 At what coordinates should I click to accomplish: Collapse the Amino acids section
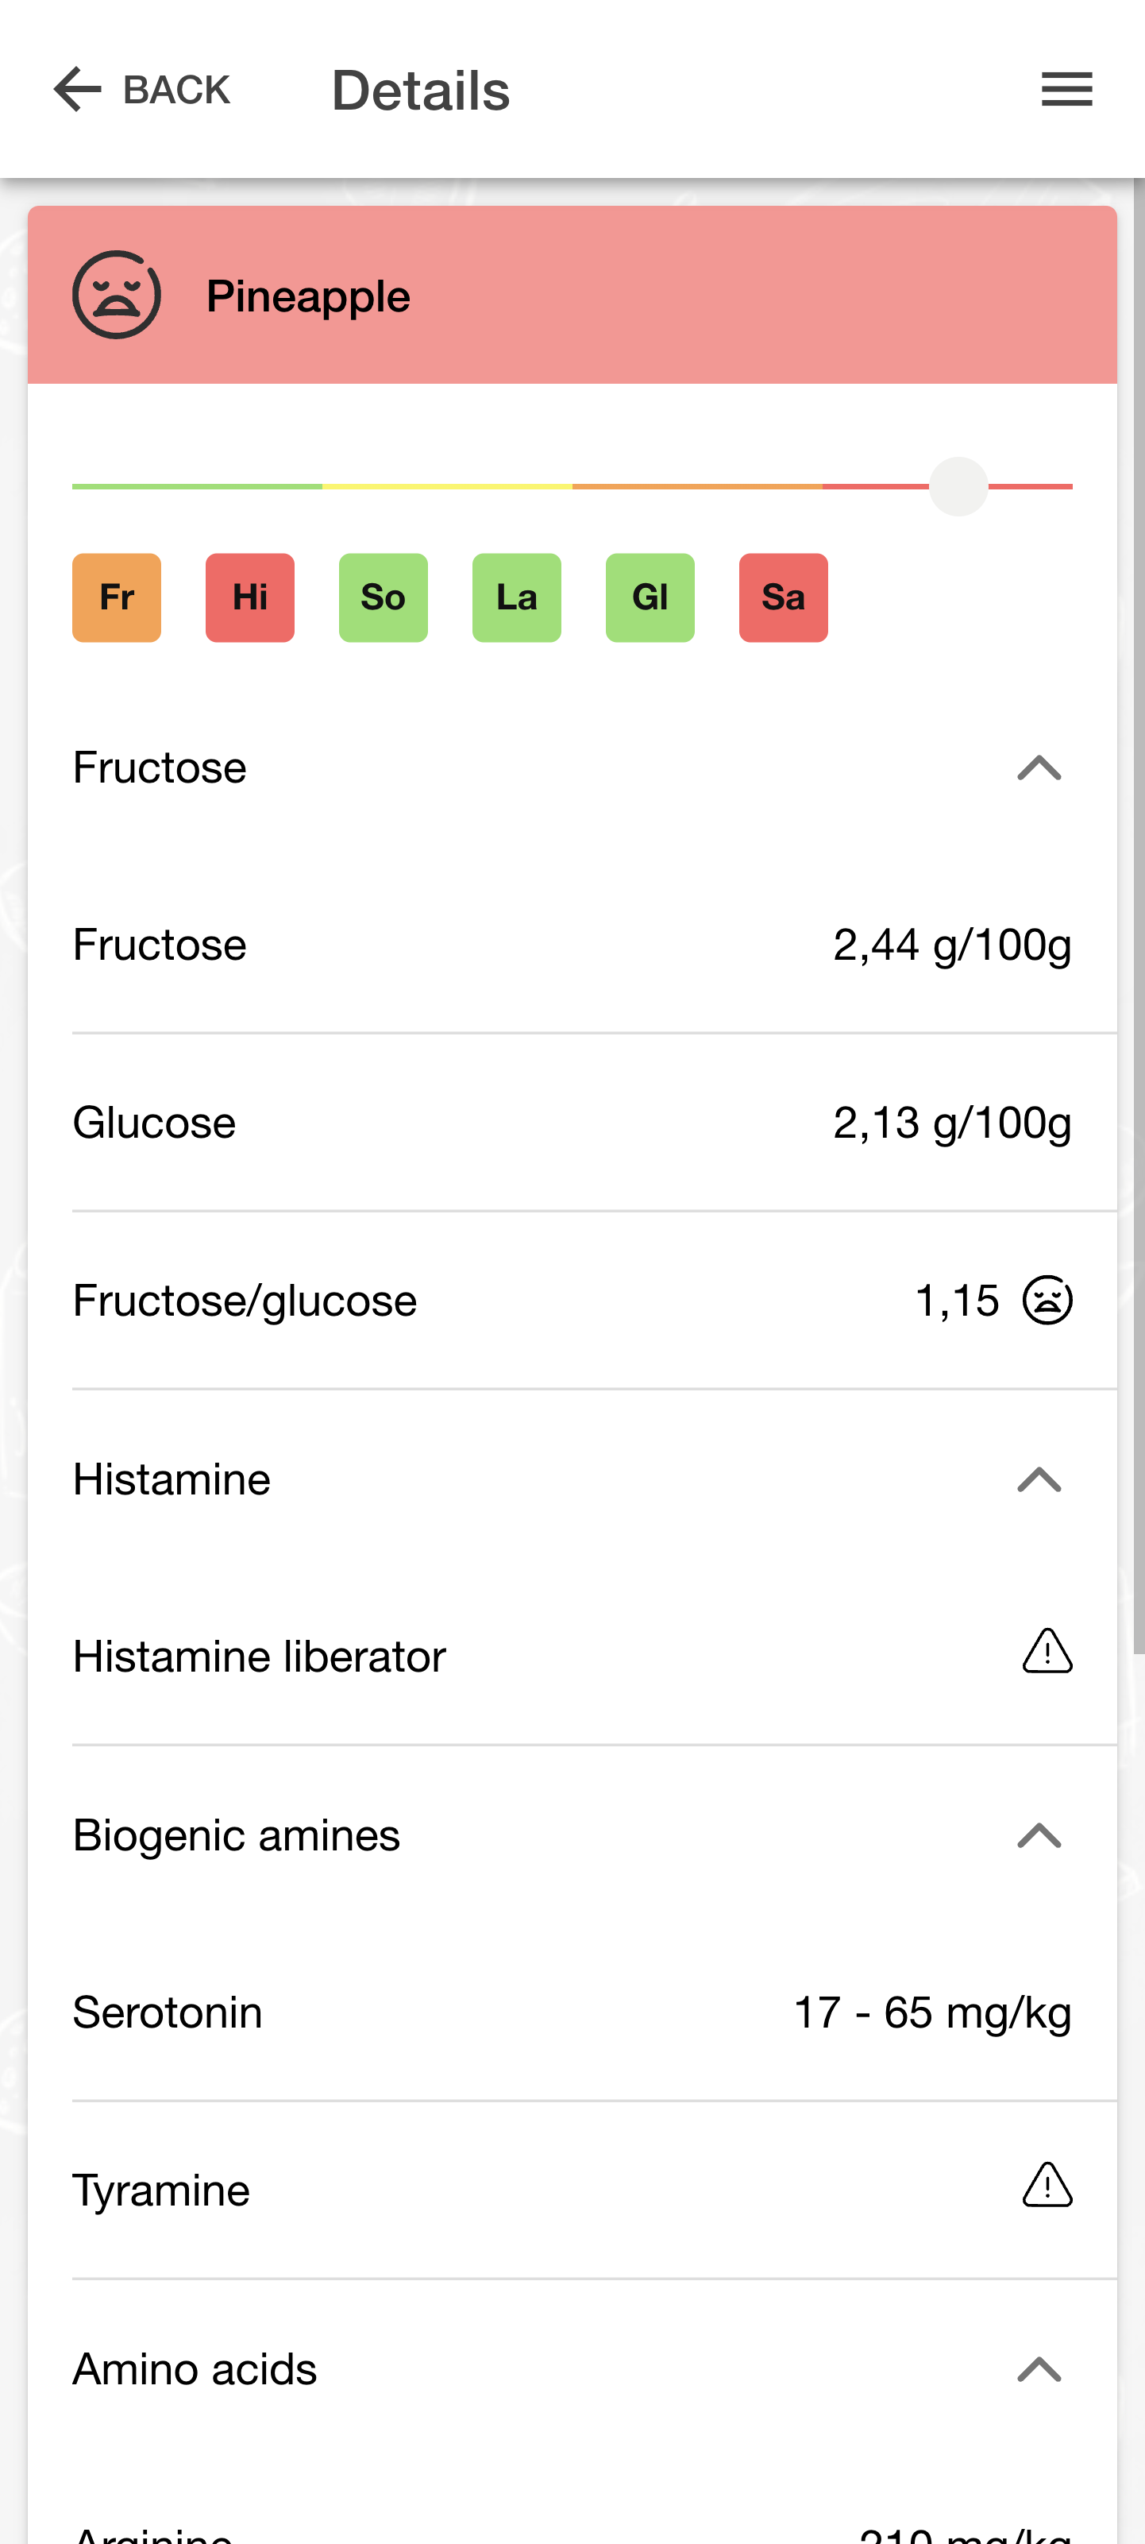pos(1039,2368)
